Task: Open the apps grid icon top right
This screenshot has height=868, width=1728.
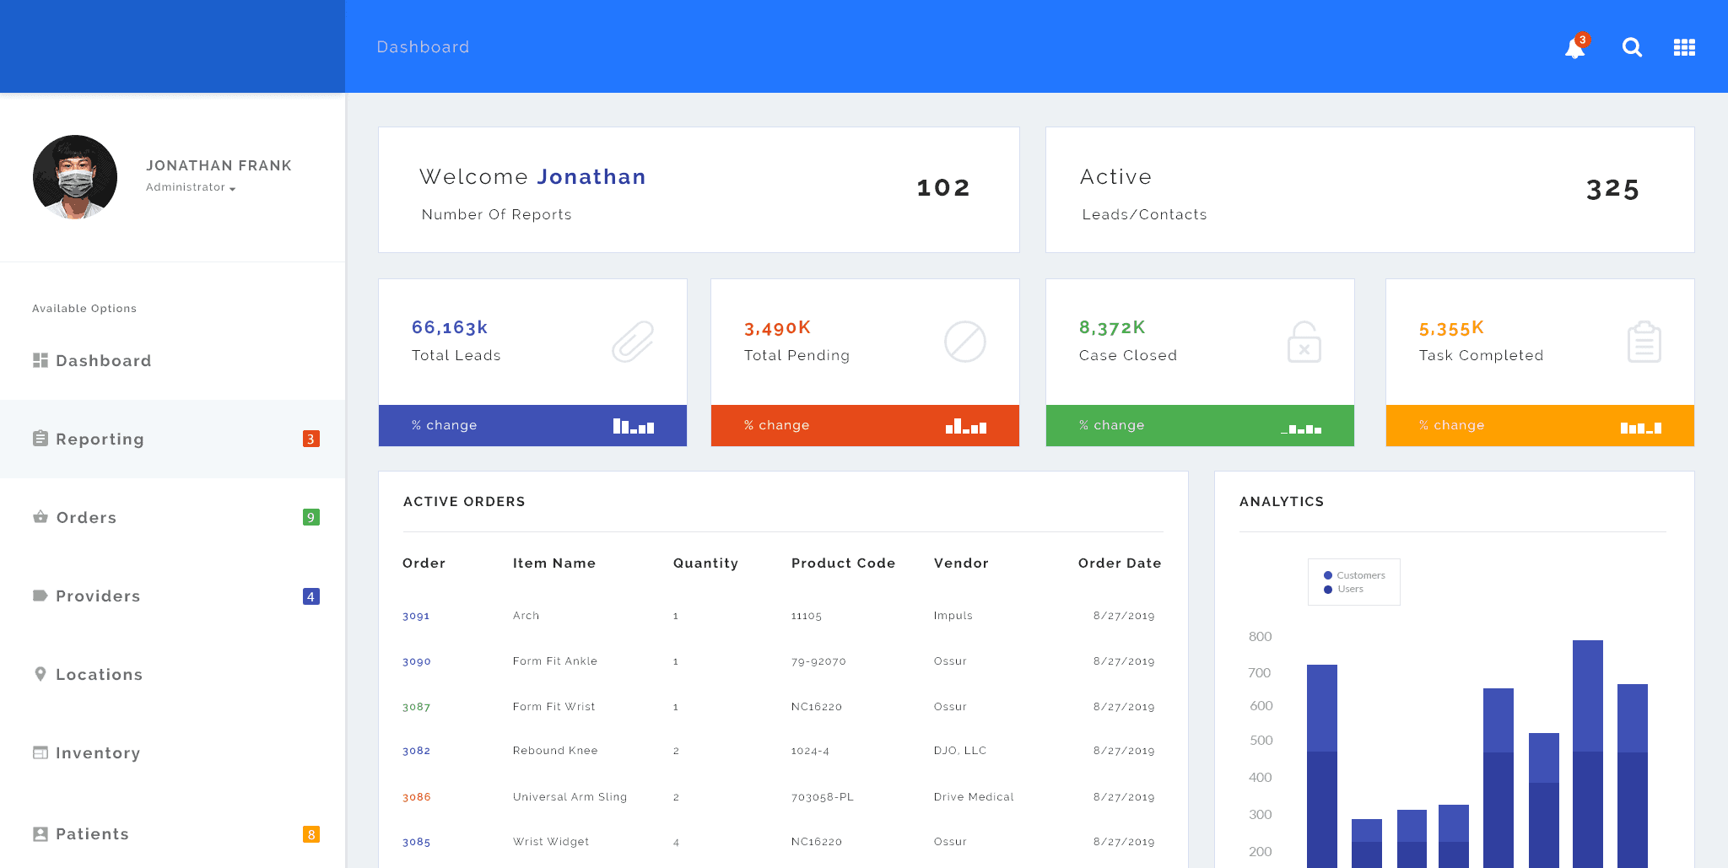Action: [x=1684, y=47]
